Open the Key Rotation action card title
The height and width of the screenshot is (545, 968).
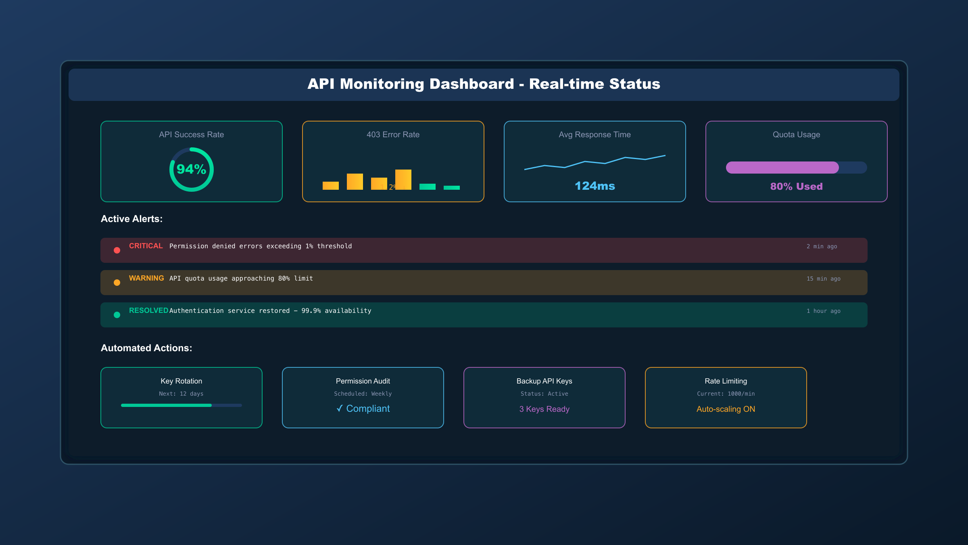pyautogui.click(x=181, y=381)
